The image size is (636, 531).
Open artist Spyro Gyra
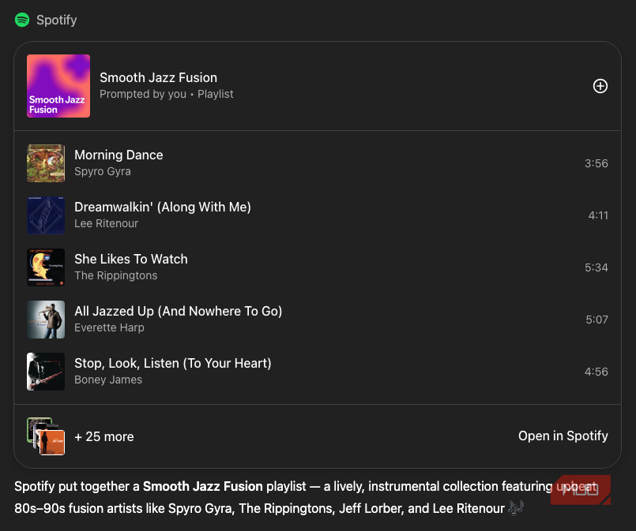click(103, 171)
